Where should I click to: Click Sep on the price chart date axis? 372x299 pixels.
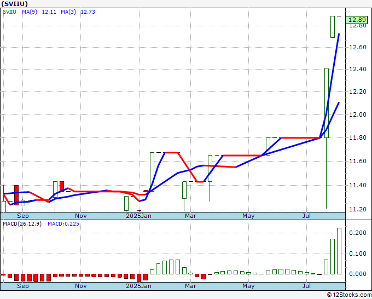[x=23, y=216]
